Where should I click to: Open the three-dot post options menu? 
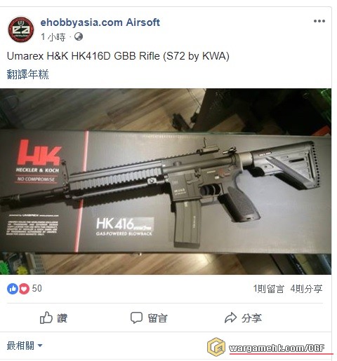click(x=319, y=21)
